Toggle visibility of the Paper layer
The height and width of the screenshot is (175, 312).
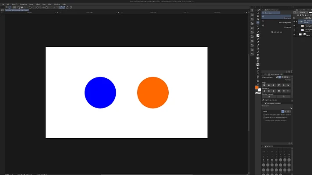click(294, 35)
